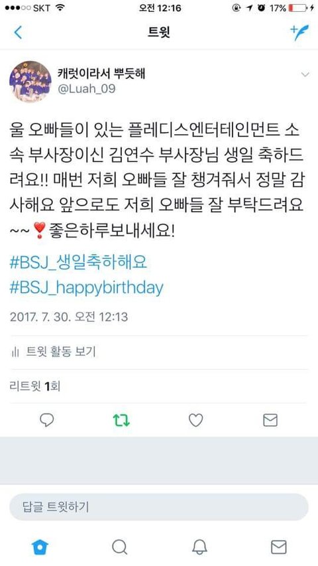Share tweet via envelope icon under the tweet
The width and height of the screenshot is (318, 566).
click(270, 420)
